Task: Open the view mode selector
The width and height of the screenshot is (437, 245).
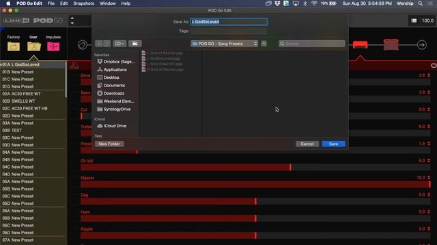Action: click(x=119, y=44)
